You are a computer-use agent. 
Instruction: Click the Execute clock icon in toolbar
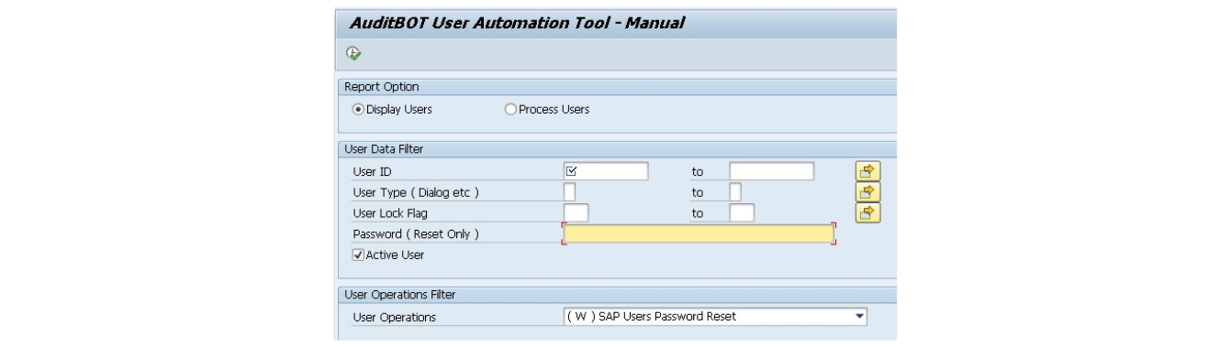point(353,54)
